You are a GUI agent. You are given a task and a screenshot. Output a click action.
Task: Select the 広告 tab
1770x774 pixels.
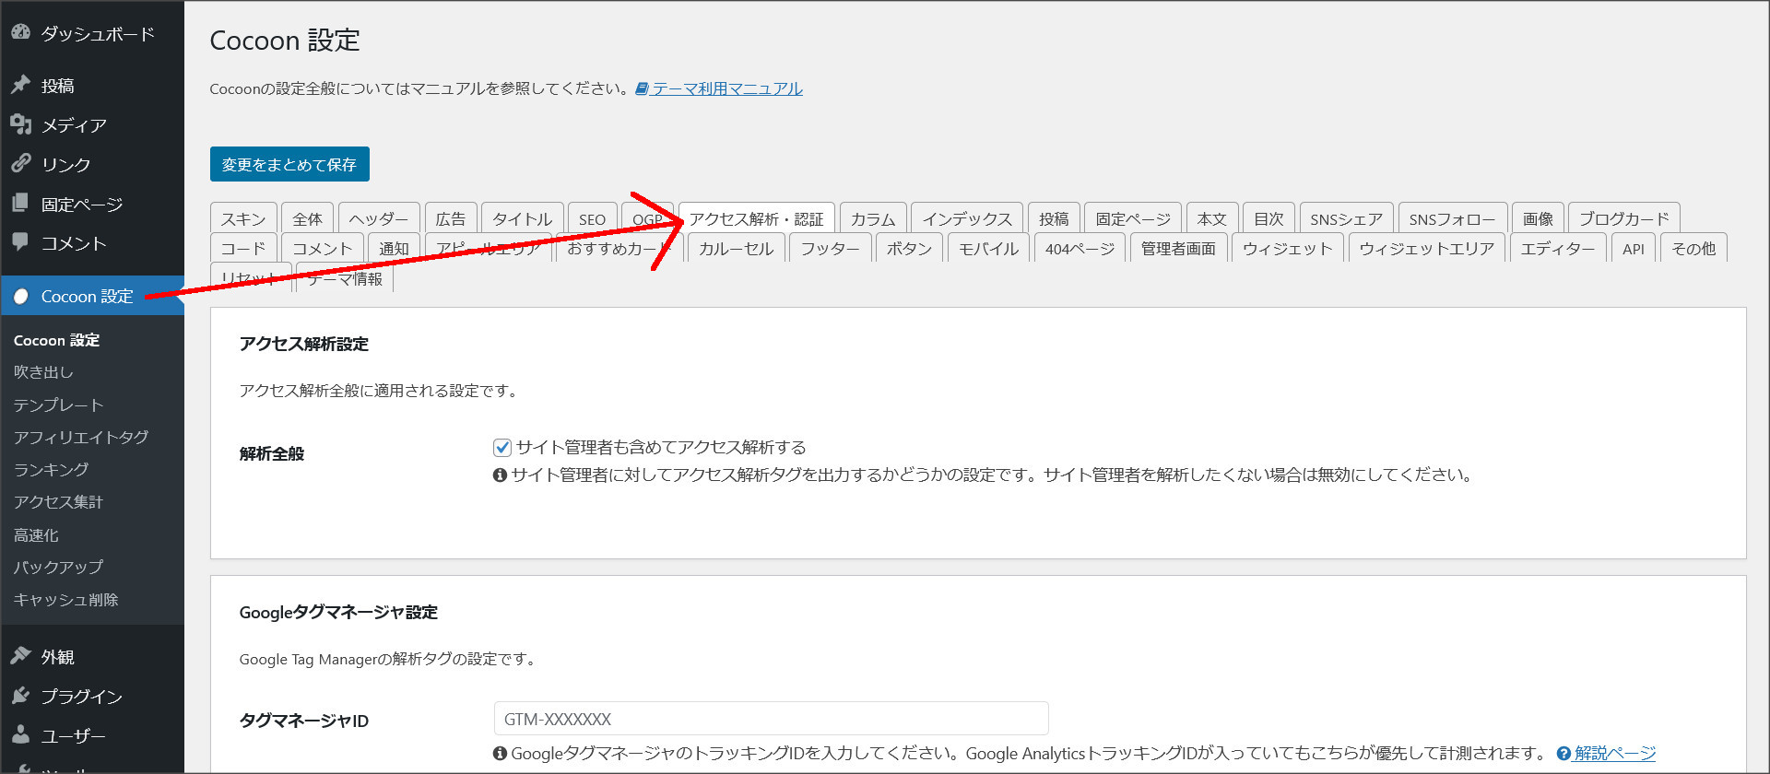pyautogui.click(x=451, y=218)
